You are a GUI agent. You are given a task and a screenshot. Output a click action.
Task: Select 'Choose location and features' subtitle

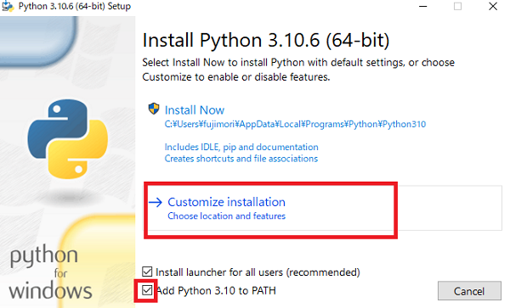click(226, 216)
